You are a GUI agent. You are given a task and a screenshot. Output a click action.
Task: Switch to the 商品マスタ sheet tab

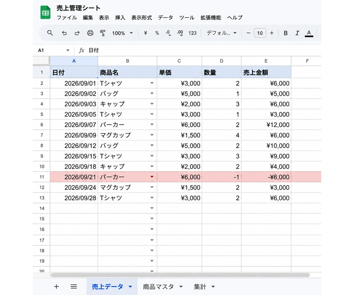pyautogui.click(x=158, y=287)
